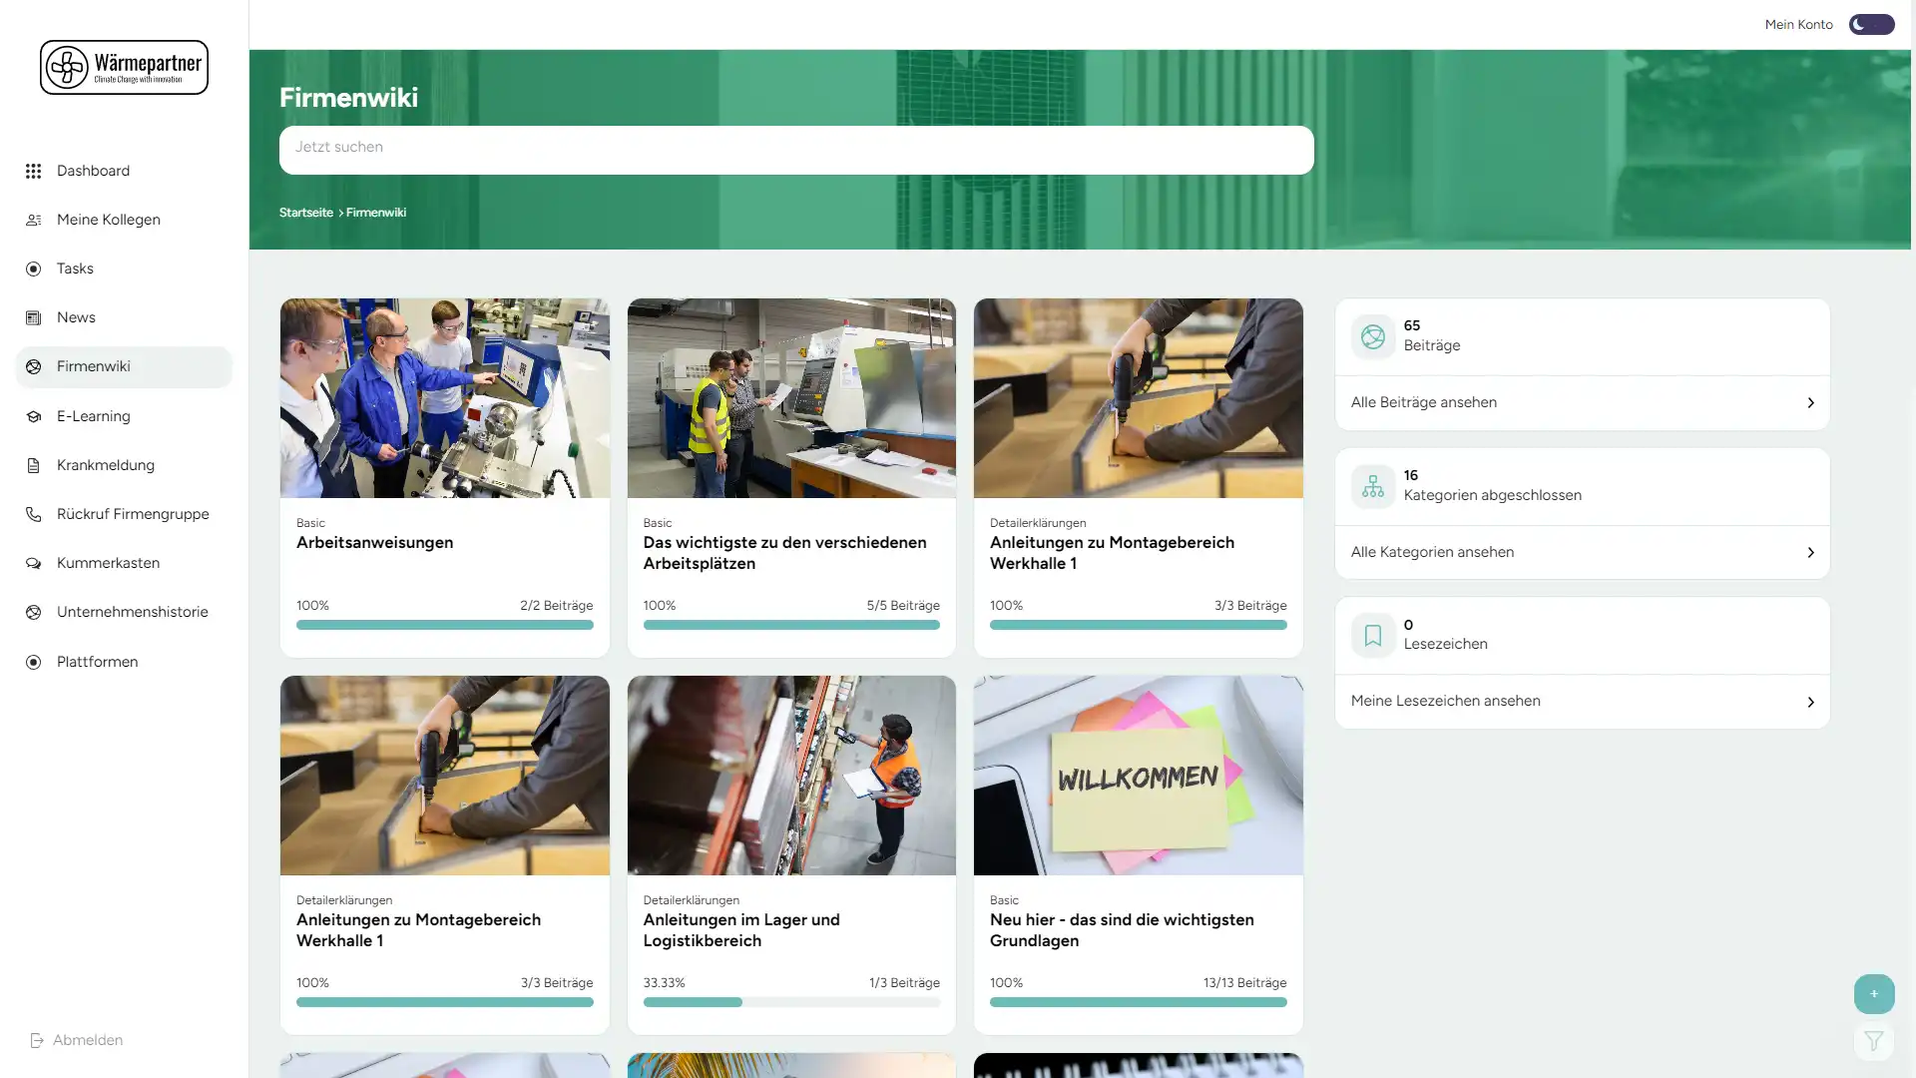Click the Kummerkasten chat icon
1916x1078 pixels.
[x=33, y=563]
